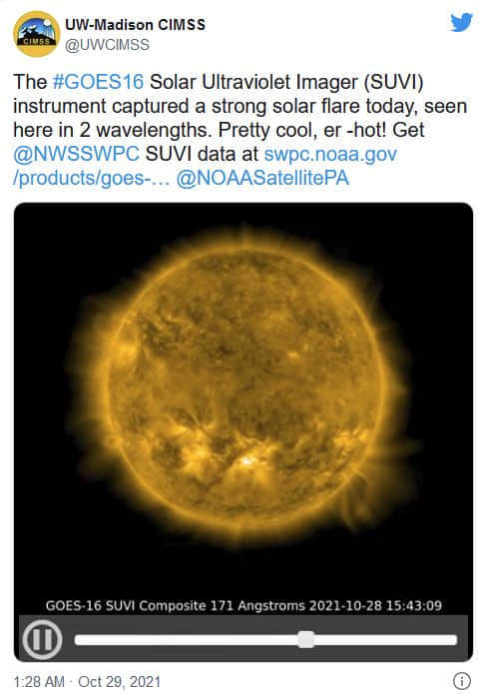Visit the @UWCIMSS handle

[107, 45]
